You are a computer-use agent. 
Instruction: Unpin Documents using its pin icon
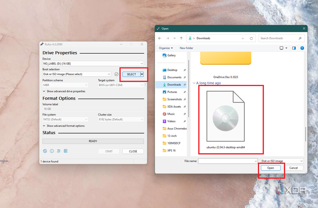pos(185,78)
